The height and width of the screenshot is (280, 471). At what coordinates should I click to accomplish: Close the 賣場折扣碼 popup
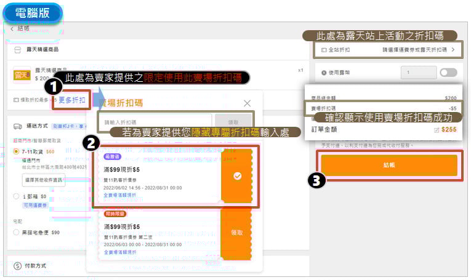coord(247,103)
